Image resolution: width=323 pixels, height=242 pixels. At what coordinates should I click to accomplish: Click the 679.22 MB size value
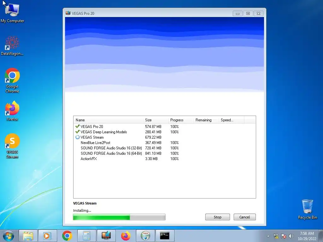pos(153,137)
